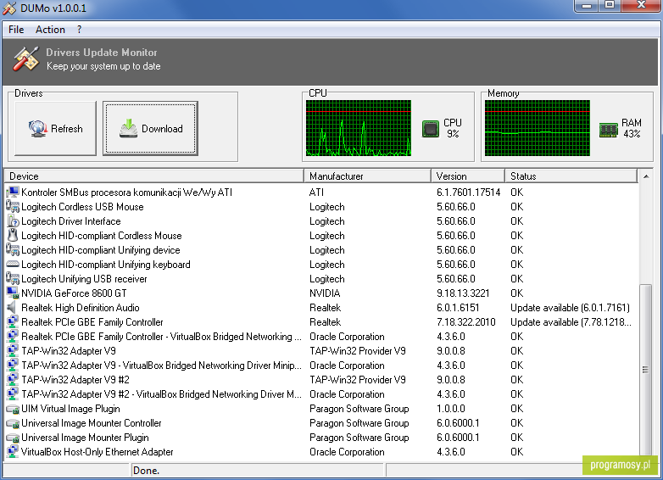Click 'Update available (6.0.1.7161)' status
The width and height of the screenshot is (663, 480).
tap(570, 308)
